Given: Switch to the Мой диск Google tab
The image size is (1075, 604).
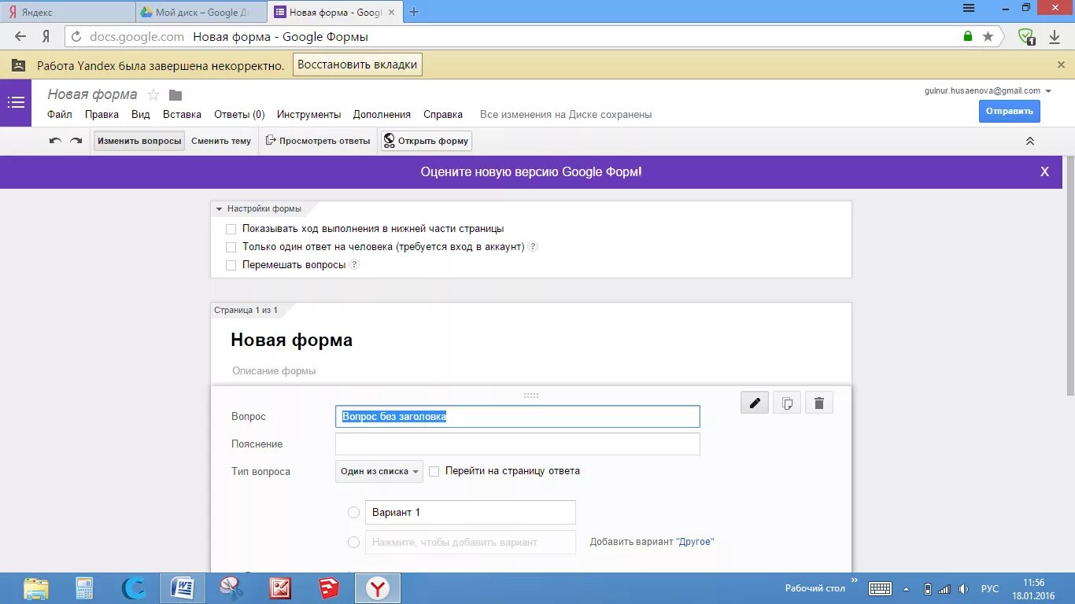Looking at the screenshot, I should tap(201, 12).
